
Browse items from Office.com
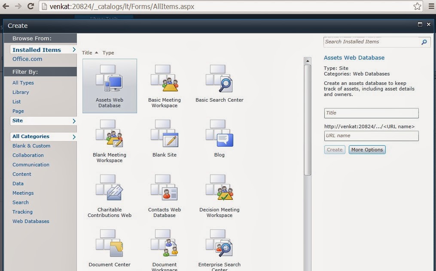tap(27, 59)
